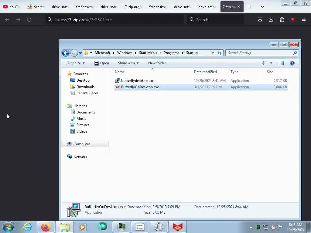Viewport: 311px width, 233px height.
Task: Sort by the Size column header
Action: [x=277, y=72]
